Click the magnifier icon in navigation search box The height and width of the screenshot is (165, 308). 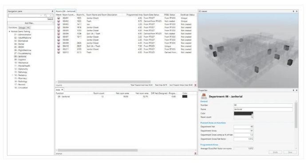coord(46,16)
